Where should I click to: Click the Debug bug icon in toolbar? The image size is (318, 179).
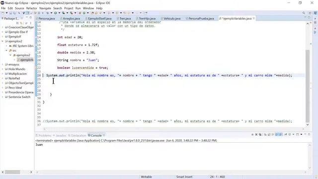click(47, 13)
